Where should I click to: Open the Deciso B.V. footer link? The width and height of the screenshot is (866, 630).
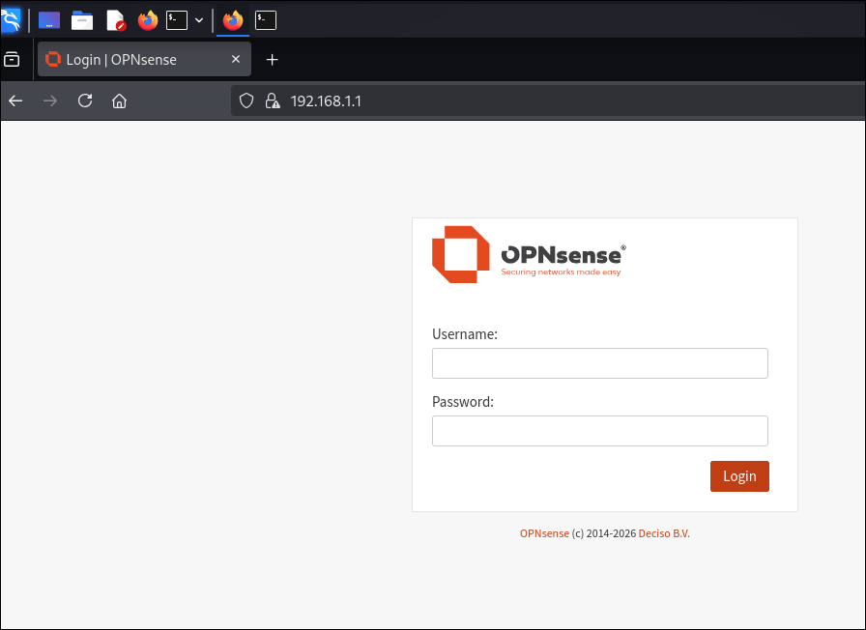click(664, 533)
